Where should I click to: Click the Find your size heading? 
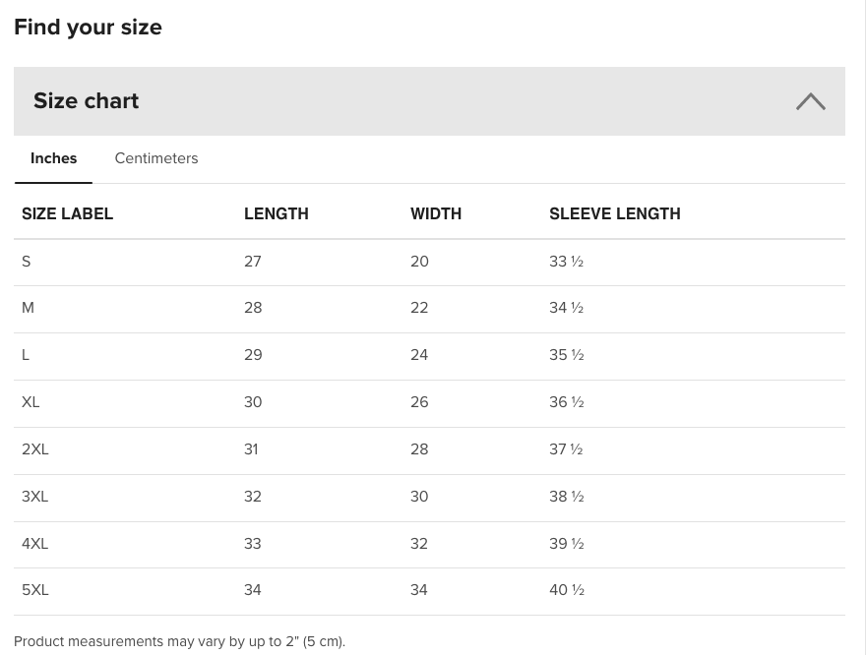(88, 27)
